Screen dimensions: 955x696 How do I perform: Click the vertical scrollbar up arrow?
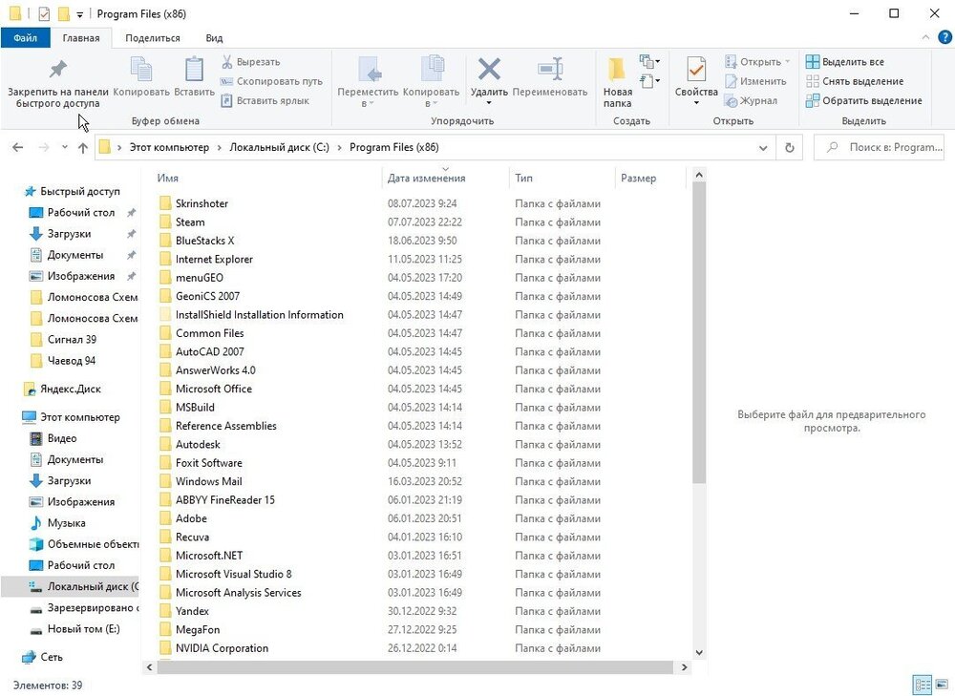pos(699,176)
